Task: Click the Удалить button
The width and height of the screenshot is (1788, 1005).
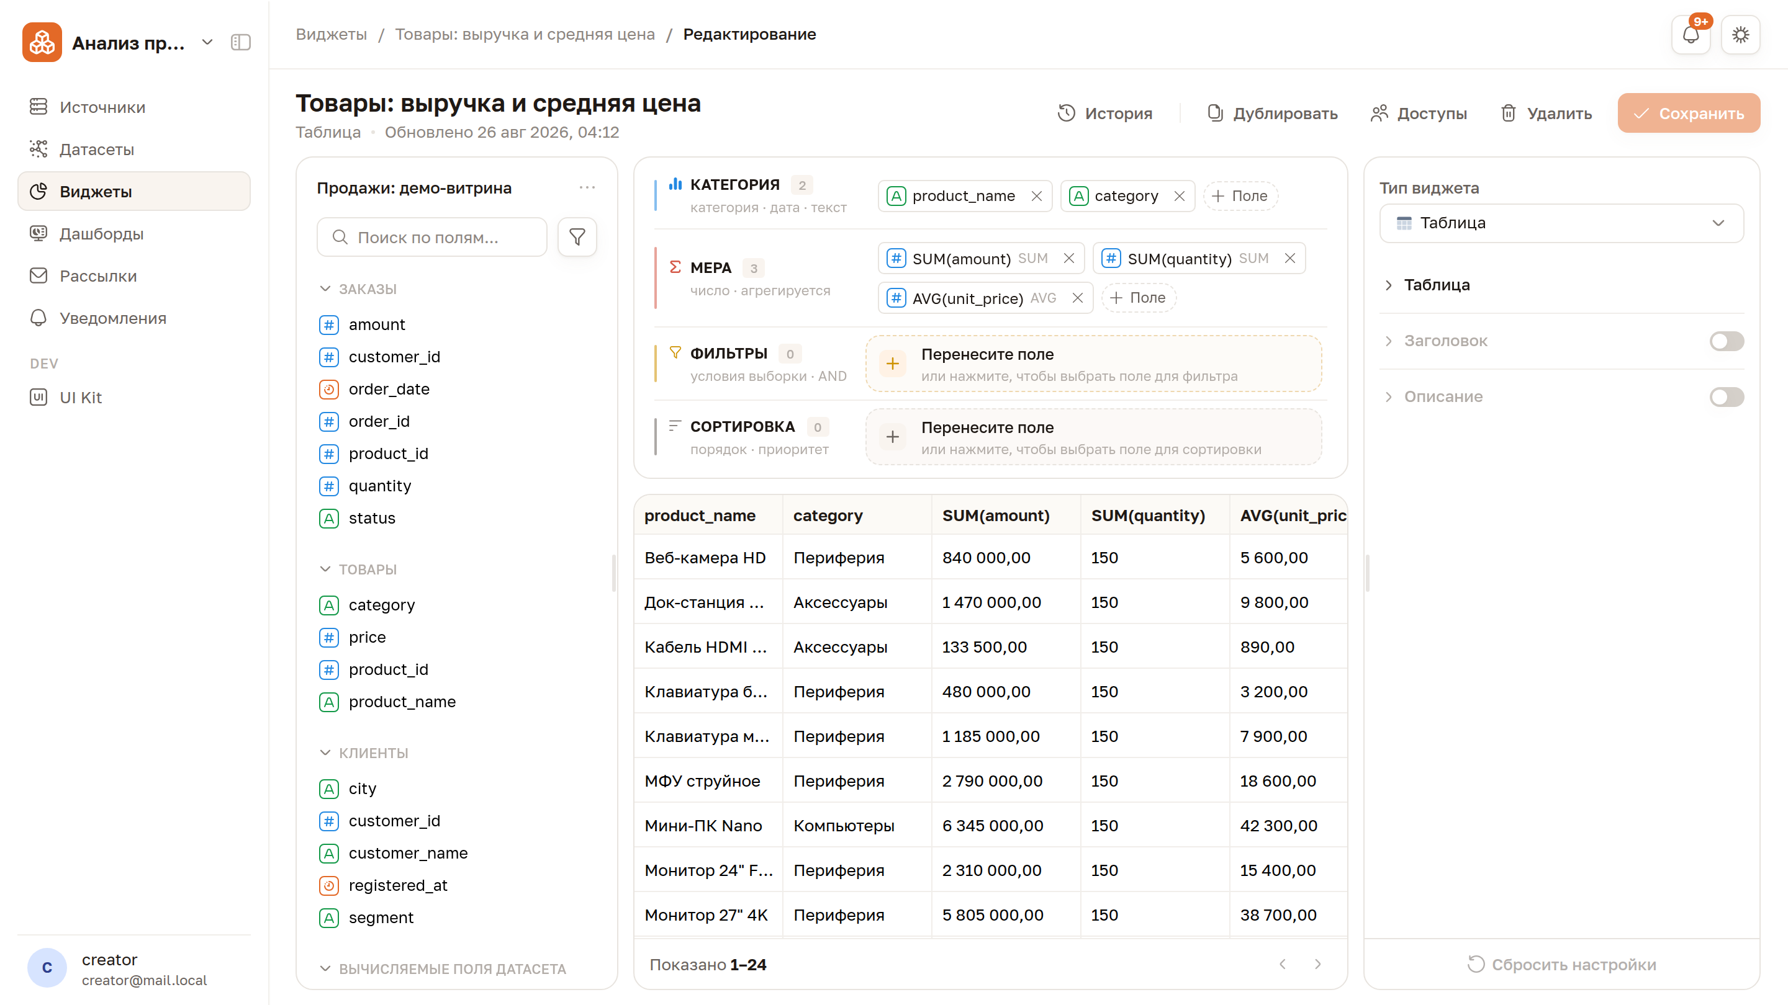Action: click(x=1546, y=113)
